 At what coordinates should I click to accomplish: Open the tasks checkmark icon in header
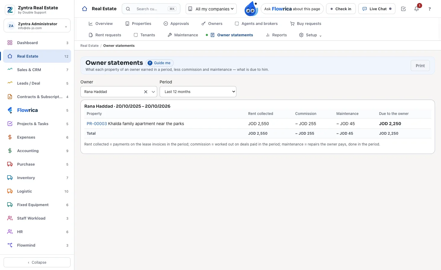click(x=403, y=9)
